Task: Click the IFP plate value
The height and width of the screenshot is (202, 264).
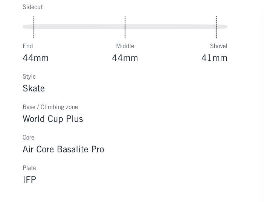Action: pyautogui.click(x=29, y=180)
